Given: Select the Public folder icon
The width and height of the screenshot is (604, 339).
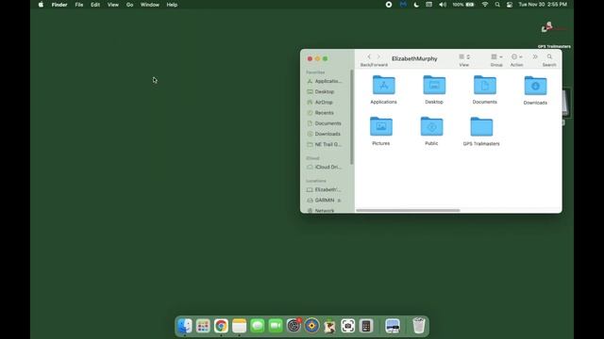Looking at the screenshot, I should pyautogui.click(x=431, y=126).
